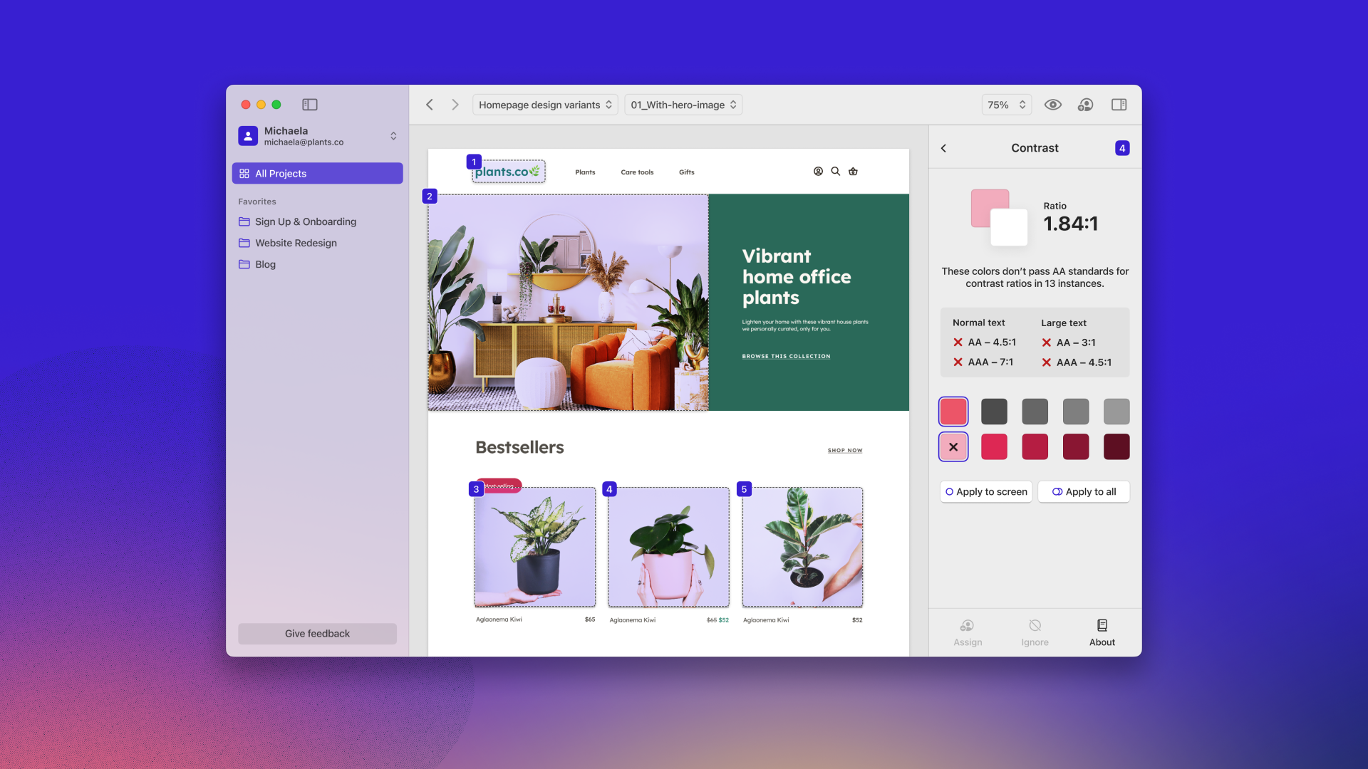This screenshot has width=1368, height=769.
Task: Expand the Michaela account switcher chevrons
Action: click(x=393, y=136)
